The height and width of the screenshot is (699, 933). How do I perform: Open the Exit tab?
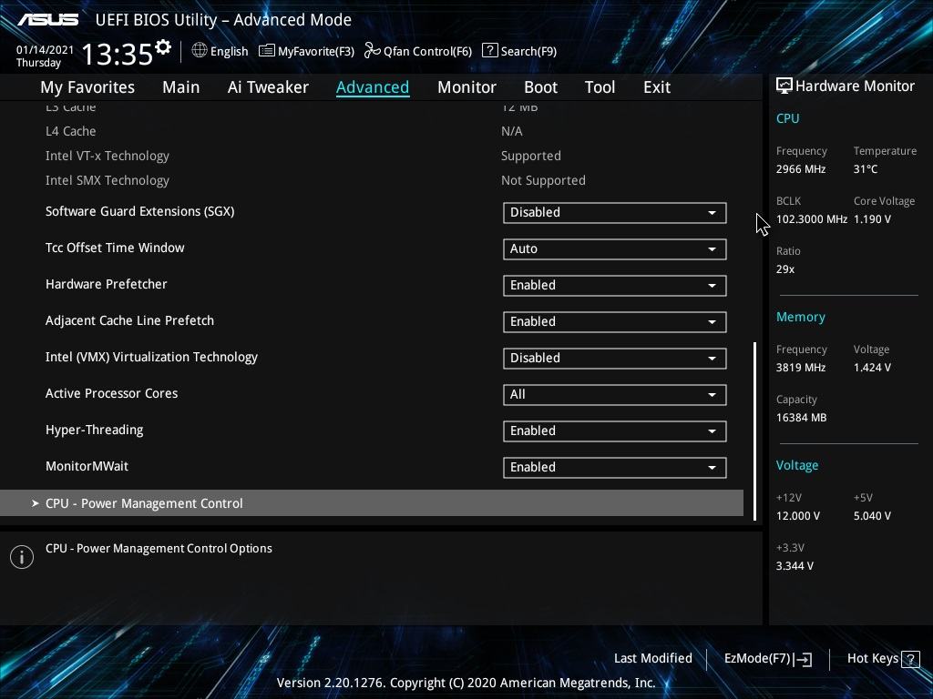click(657, 87)
